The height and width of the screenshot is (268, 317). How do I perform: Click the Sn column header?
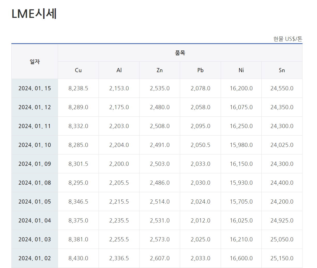(282, 70)
